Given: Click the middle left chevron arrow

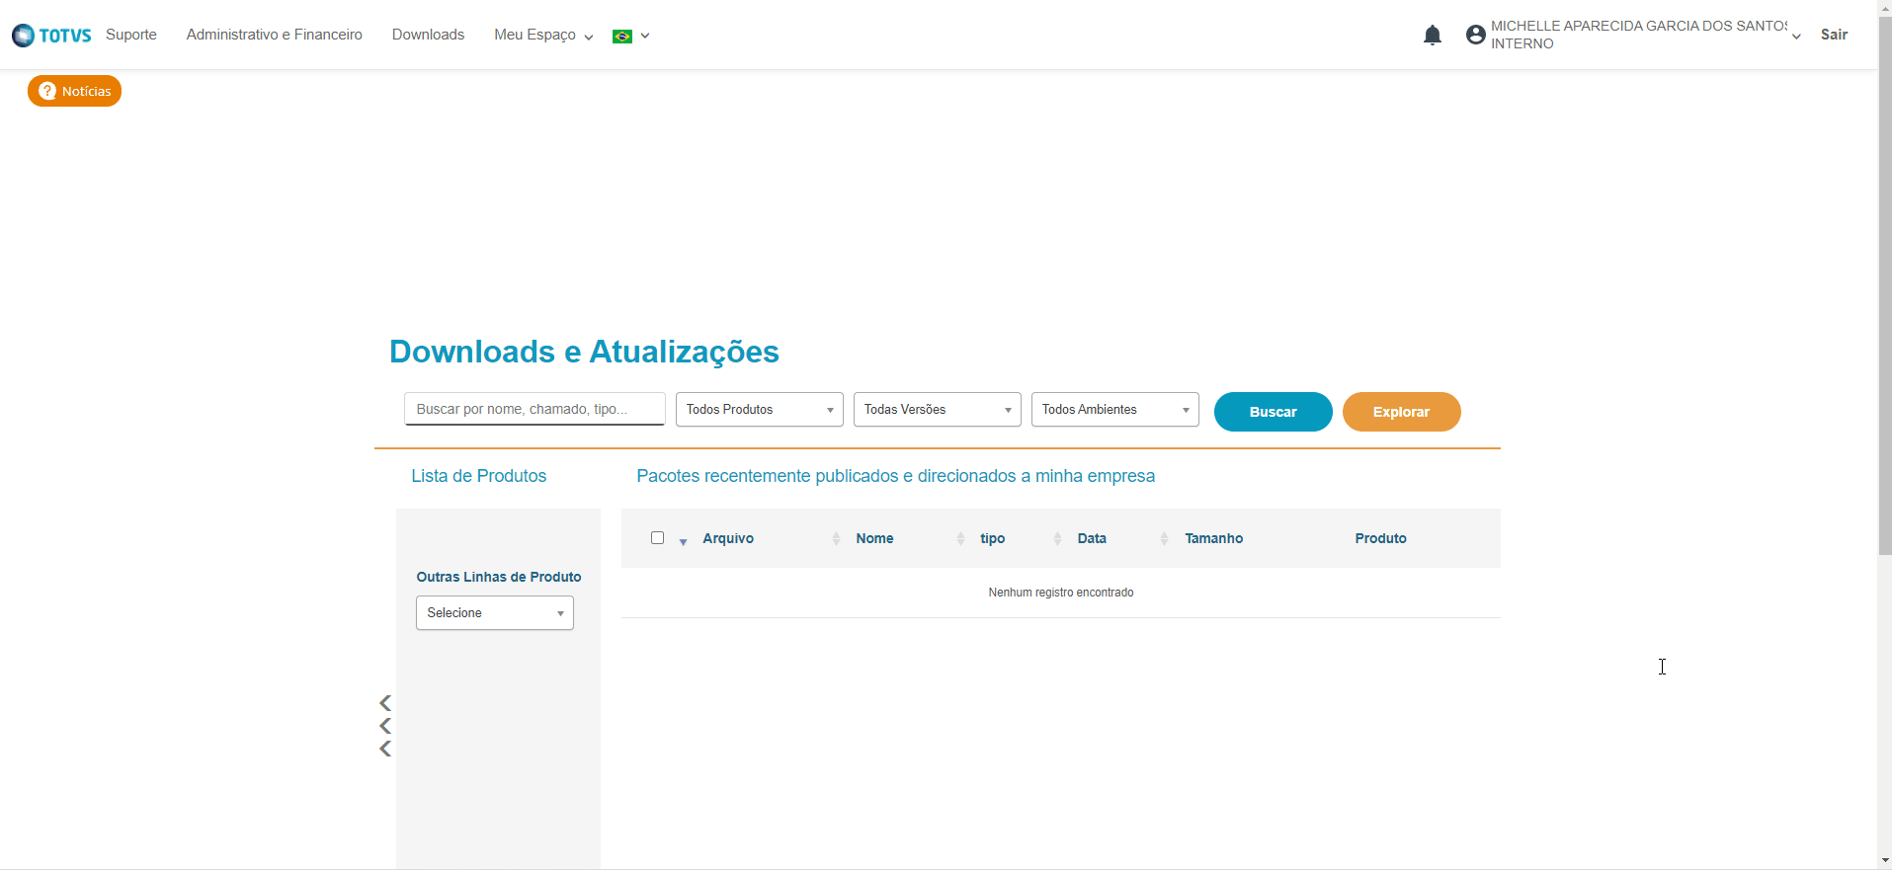Looking at the screenshot, I should (x=385, y=726).
